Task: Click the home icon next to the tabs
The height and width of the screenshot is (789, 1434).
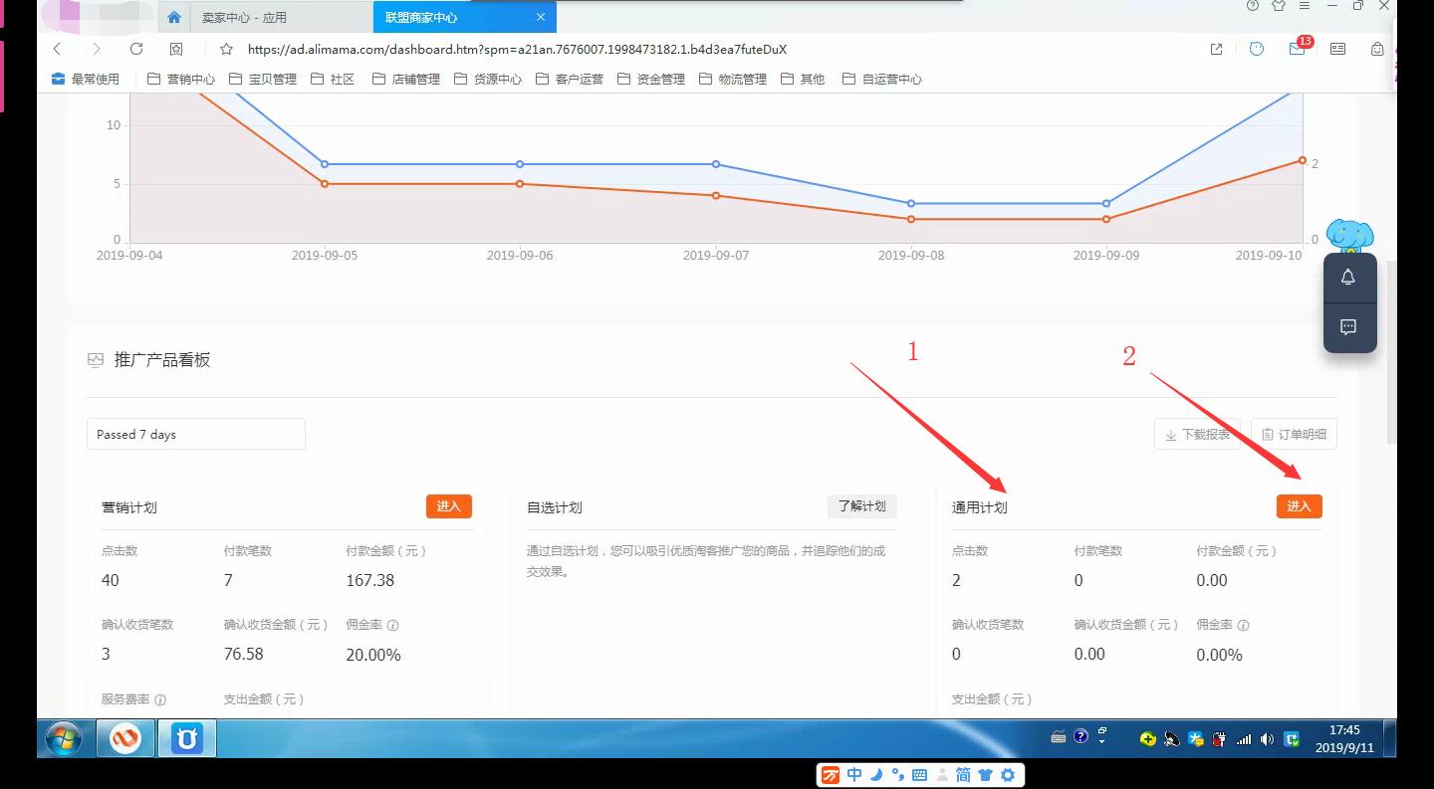Action: [174, 17]
